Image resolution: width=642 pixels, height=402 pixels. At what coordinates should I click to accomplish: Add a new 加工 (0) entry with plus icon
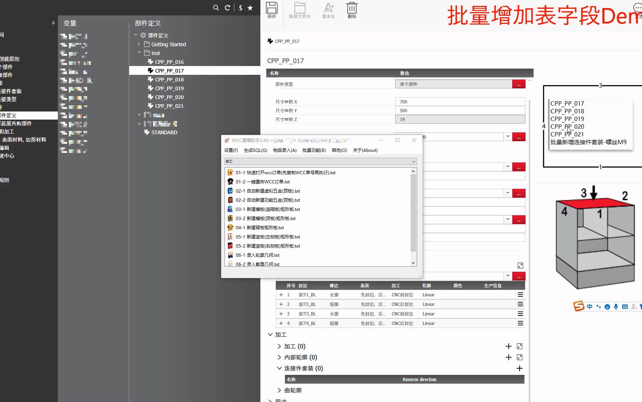click(x=509, y=346)
